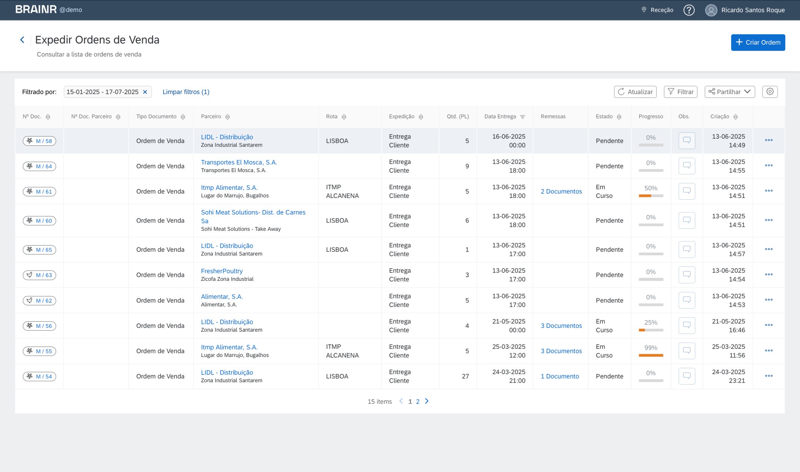Expand the Partilhar dropdown
This screenshot has width=800, height=472.
coord(730,92)
